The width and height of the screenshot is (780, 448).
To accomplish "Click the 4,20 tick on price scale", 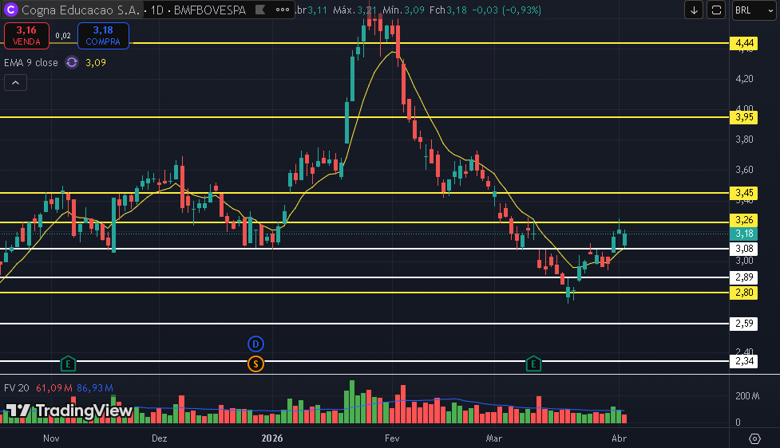I will (x=744, y=78).
